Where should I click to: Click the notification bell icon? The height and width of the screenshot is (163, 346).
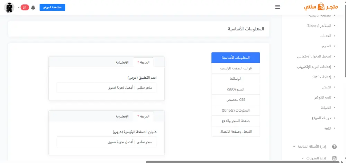point(33,8)
